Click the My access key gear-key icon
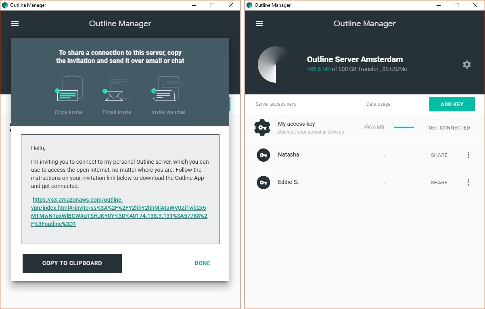The height and width of the screenshot is (309, 485). (x=262, y=127)
